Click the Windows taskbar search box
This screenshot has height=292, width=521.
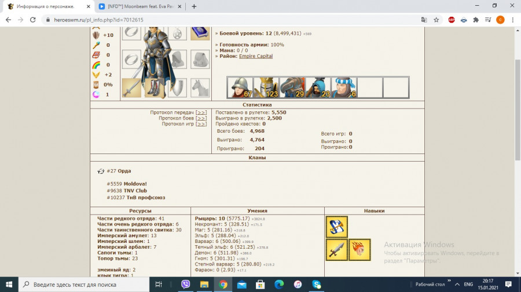tap(84, 284)
